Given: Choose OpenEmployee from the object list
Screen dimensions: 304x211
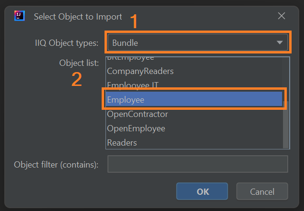Looking at the screenshot, I should (x=194, y=128).
